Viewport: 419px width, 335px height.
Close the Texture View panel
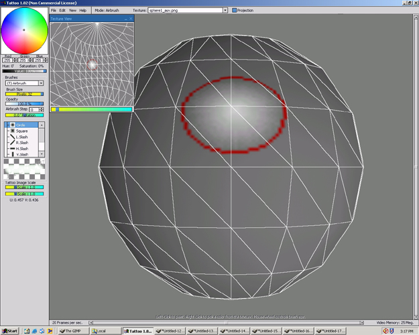coord(131,19)
